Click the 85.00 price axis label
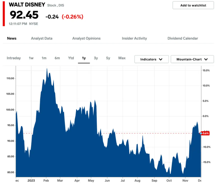This screenshot has height=184, width=217. (11, 157)
